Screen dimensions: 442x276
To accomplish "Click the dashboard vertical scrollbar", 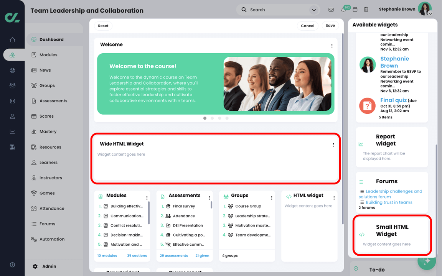I will [343, 129].
